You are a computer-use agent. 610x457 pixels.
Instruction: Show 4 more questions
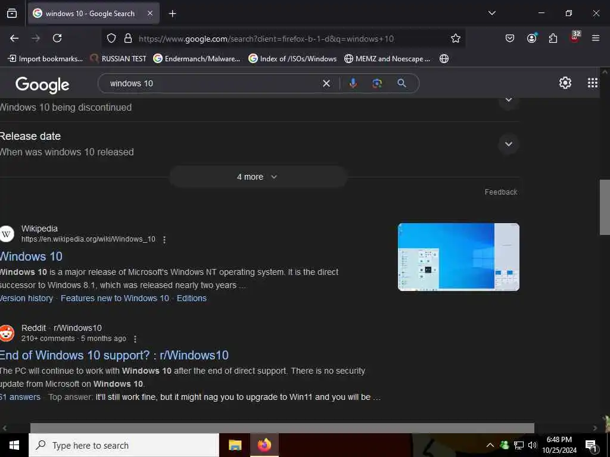(x=258, y=177)
